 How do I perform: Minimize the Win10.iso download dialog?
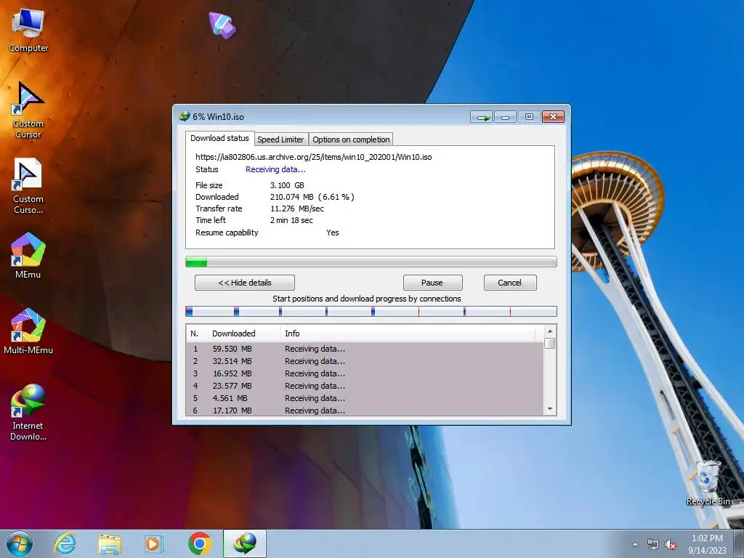[506, 117]
